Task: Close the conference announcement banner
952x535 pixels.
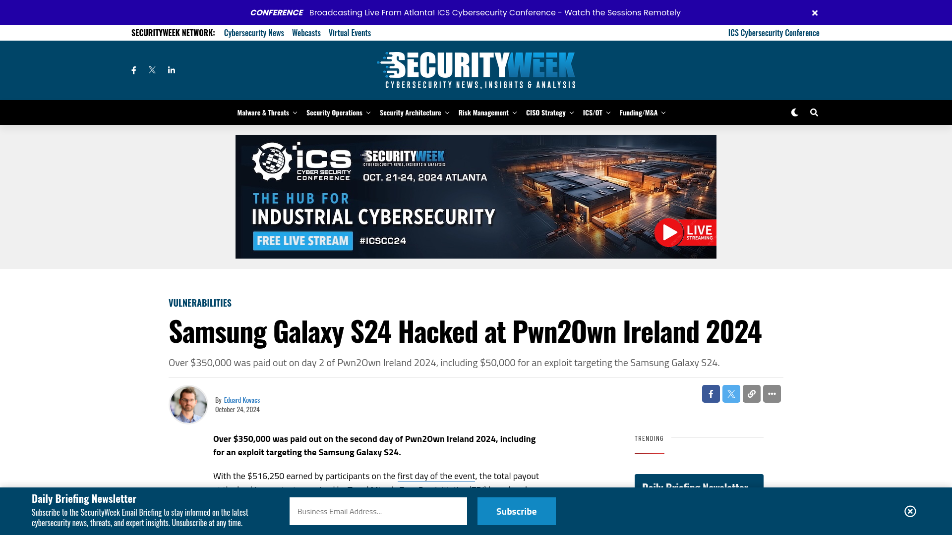Action: [x=815, y=12]
